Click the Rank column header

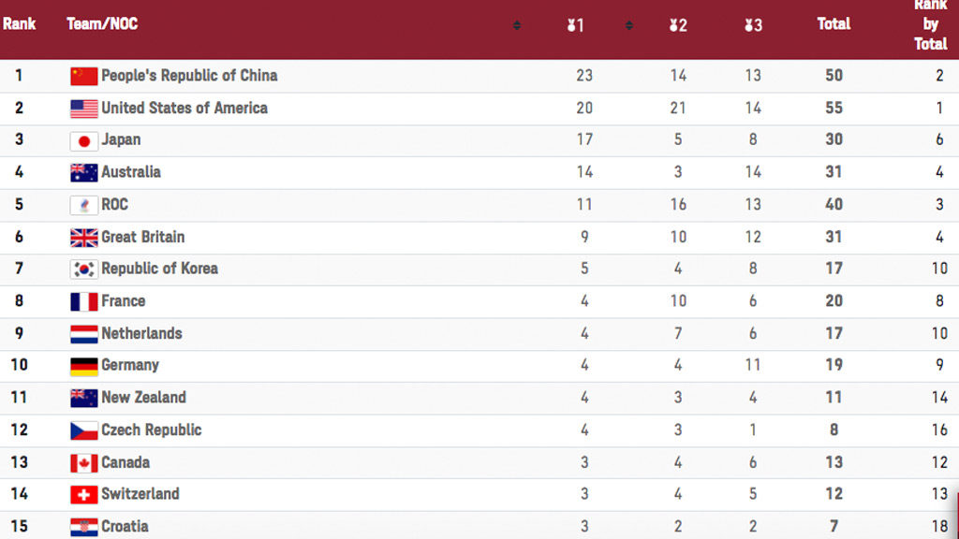click(19, 23)
